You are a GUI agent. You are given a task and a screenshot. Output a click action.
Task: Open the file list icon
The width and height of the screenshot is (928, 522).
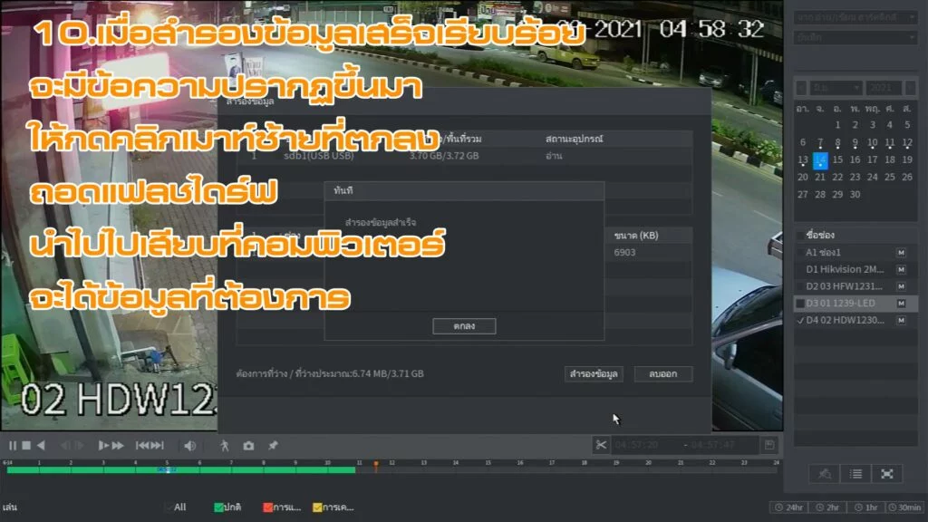point(855,473)
